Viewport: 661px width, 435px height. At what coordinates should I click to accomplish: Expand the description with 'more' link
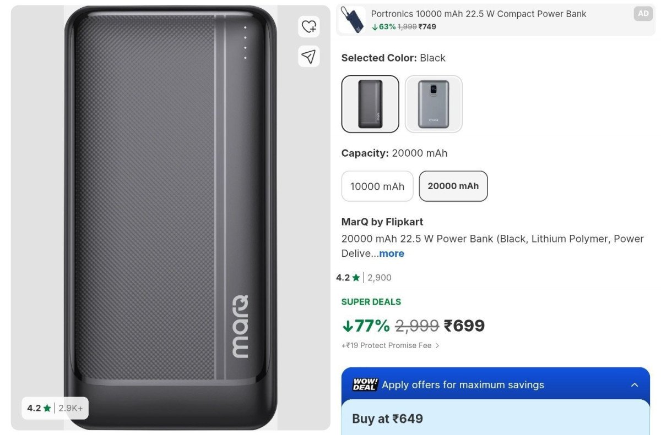pyautogui.click(x=392, y=254)
